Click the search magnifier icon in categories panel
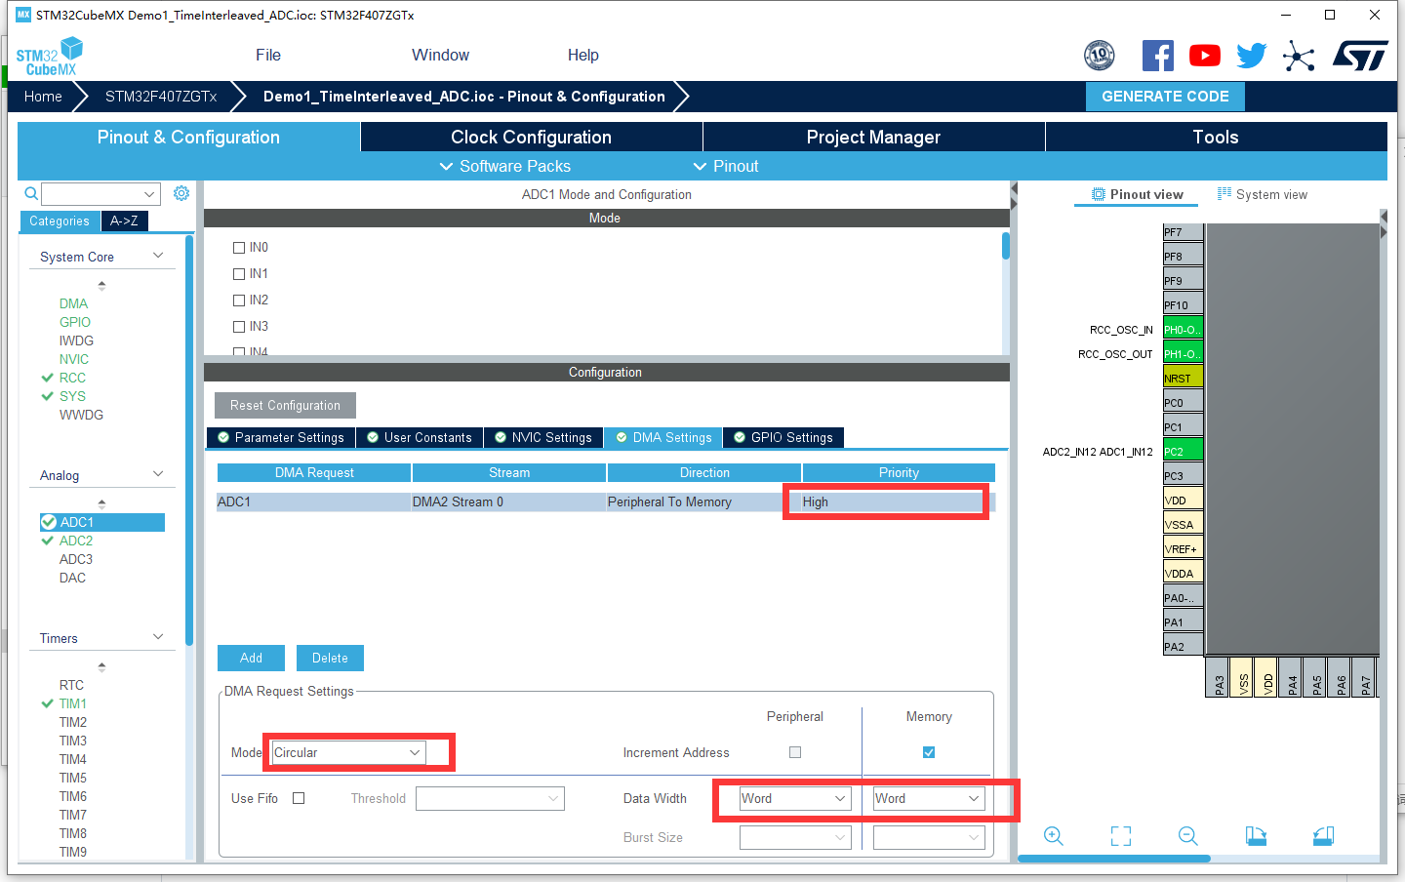Screen dimensions: 1405x882 tap(31, 193)
